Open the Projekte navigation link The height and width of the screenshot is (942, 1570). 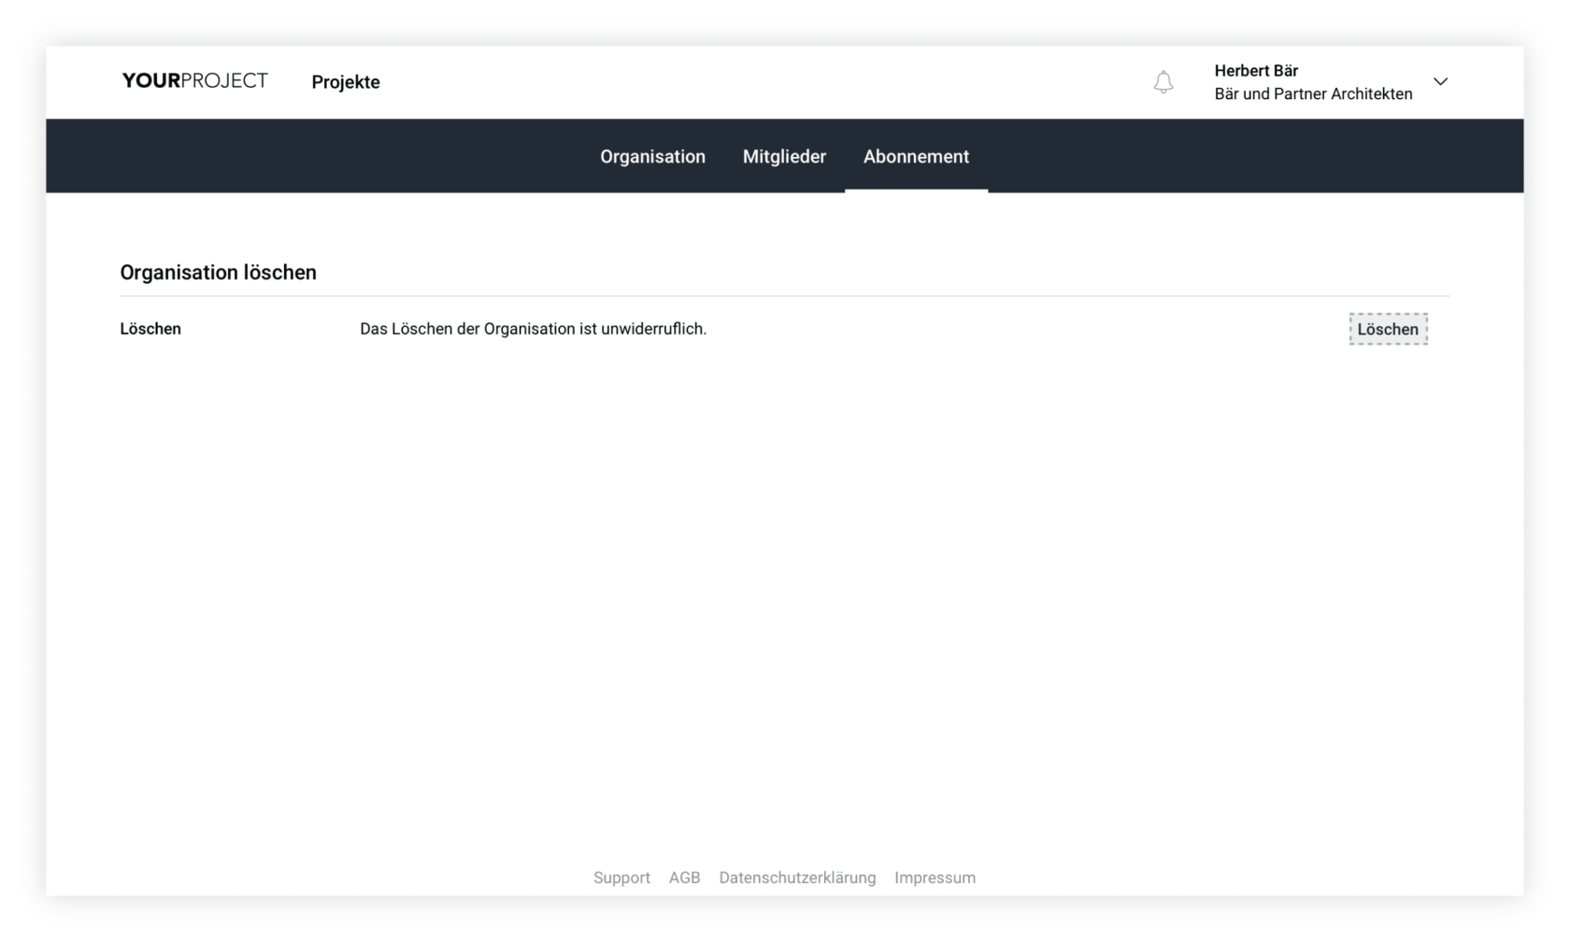pos(346,82)
